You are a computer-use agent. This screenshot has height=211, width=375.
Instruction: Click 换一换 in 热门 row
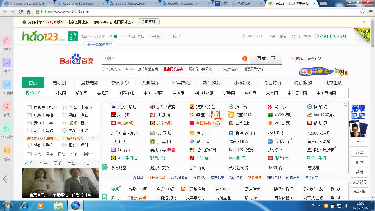click(335, 198)
